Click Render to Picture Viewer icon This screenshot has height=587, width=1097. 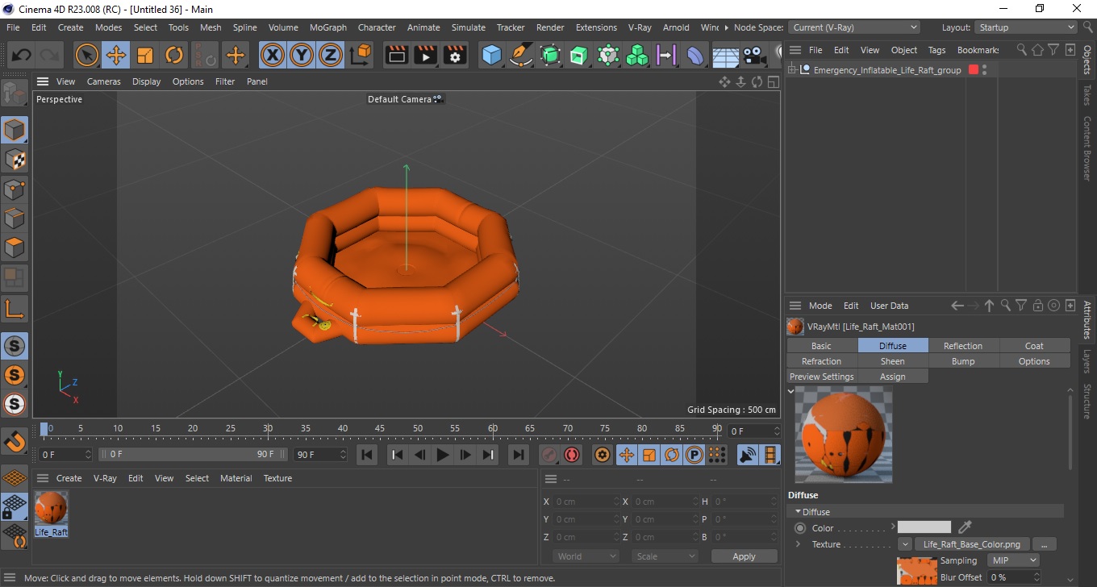point(426,56)
